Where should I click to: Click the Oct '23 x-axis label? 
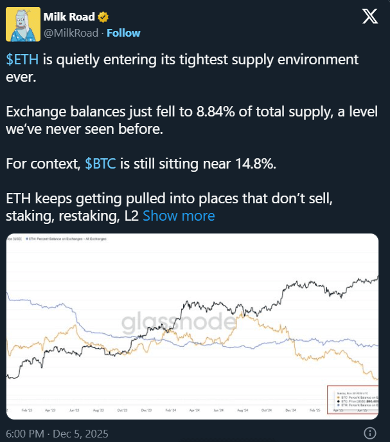click(x=121, y=409)
